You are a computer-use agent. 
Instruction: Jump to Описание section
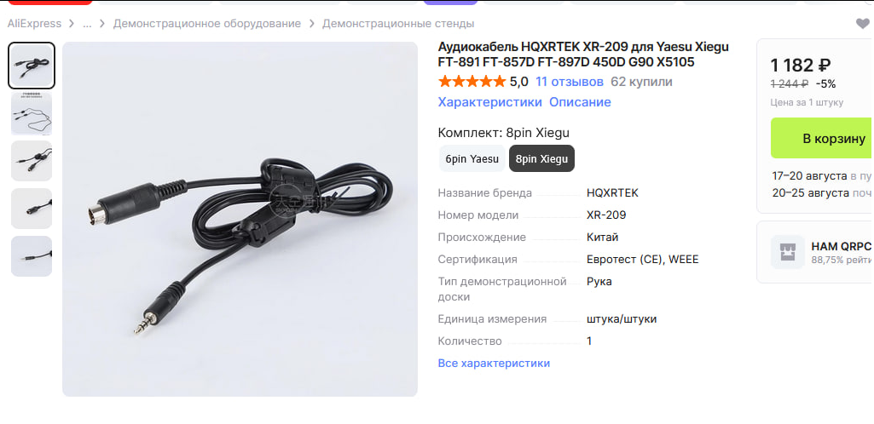point(581,102)
